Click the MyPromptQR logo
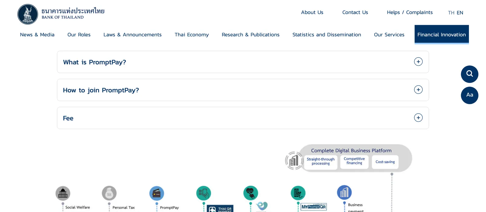Viewport: 486px width, 212px height. coord(314,207)
